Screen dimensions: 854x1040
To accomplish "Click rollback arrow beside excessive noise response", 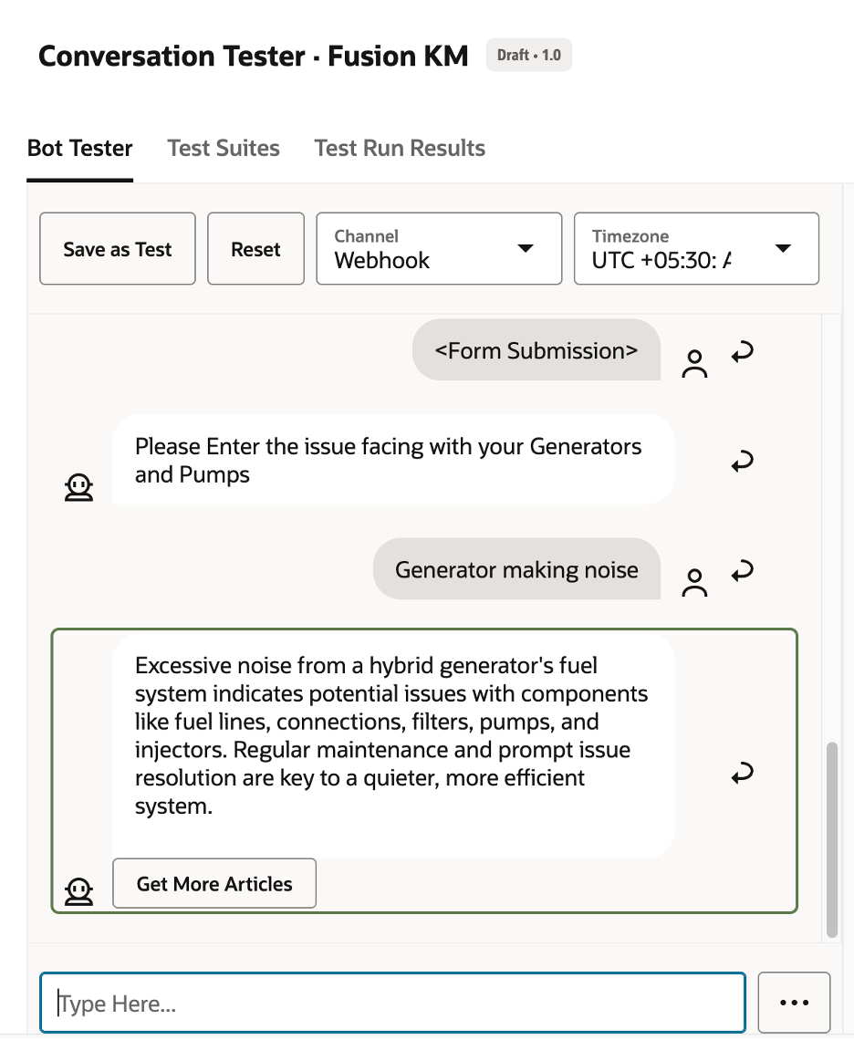I will 743,773.
